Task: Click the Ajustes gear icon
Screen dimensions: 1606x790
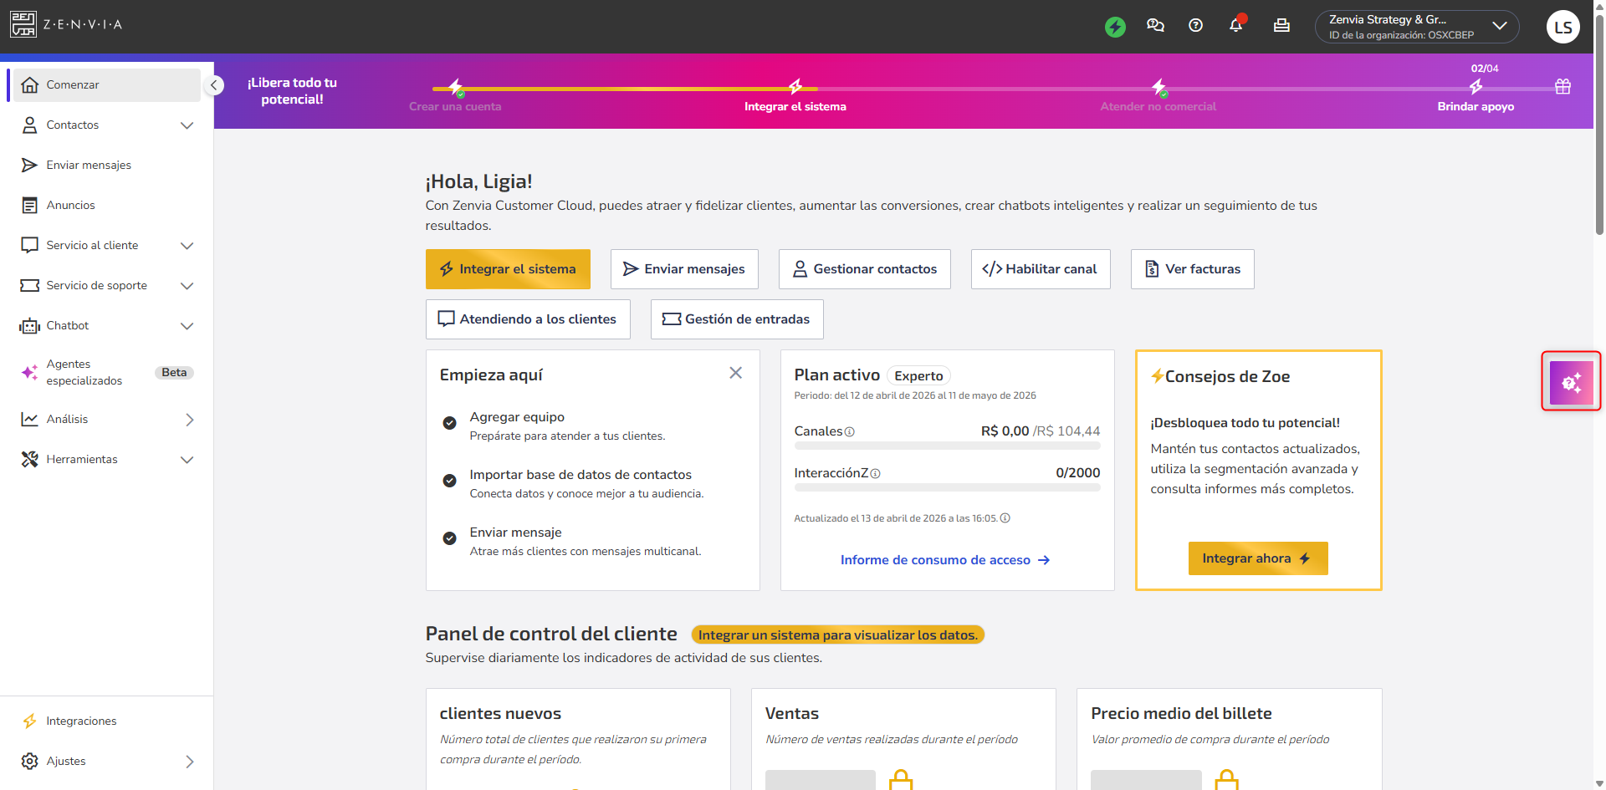Action: [30, 761]
